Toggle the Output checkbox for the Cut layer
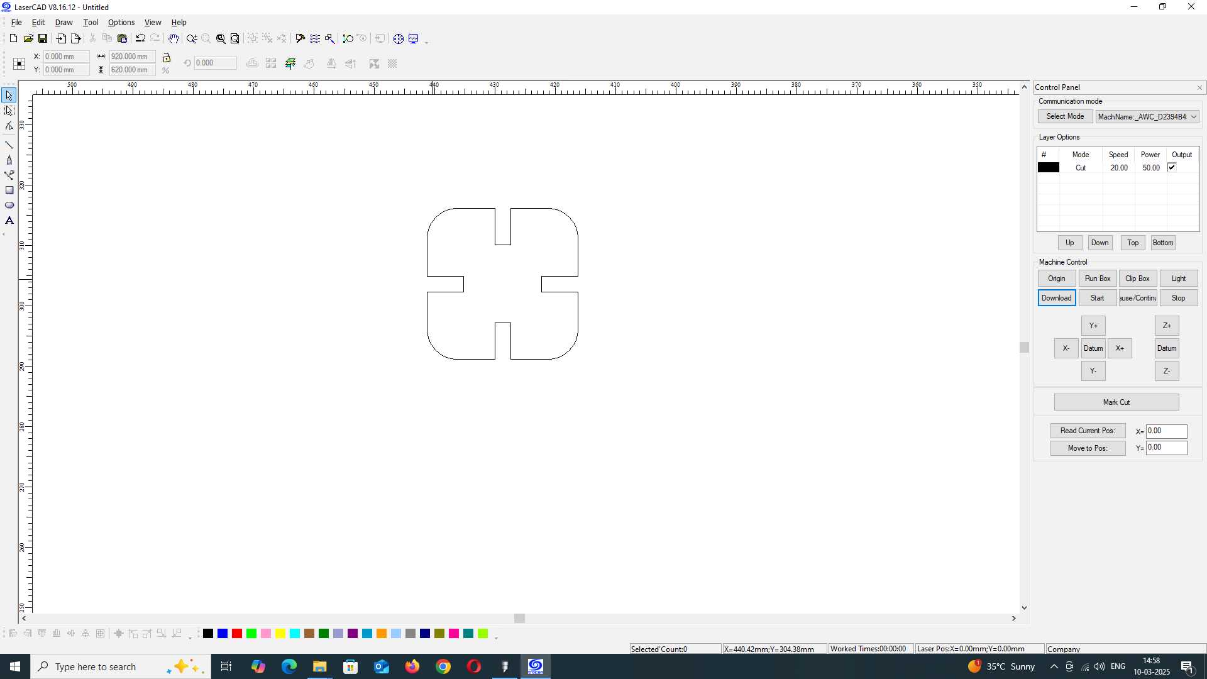 (x=1172, y=167)
